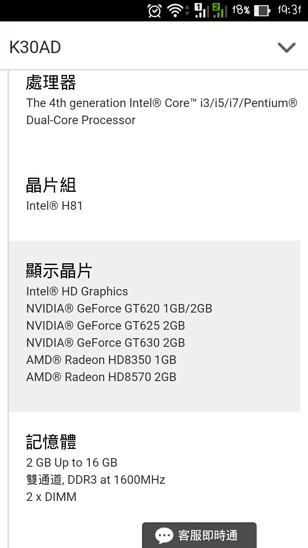Viewport: 308px width, 548px height.
Task: Tap the 2 GB Up to 16 GB text
Action: point(72,462)
